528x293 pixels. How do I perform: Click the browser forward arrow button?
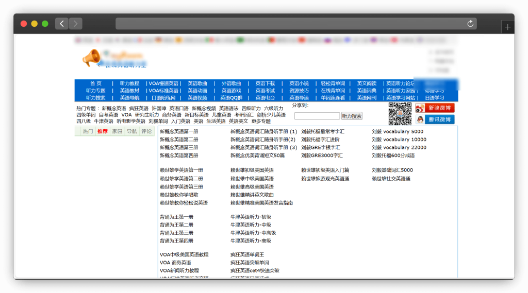[76, 24]
